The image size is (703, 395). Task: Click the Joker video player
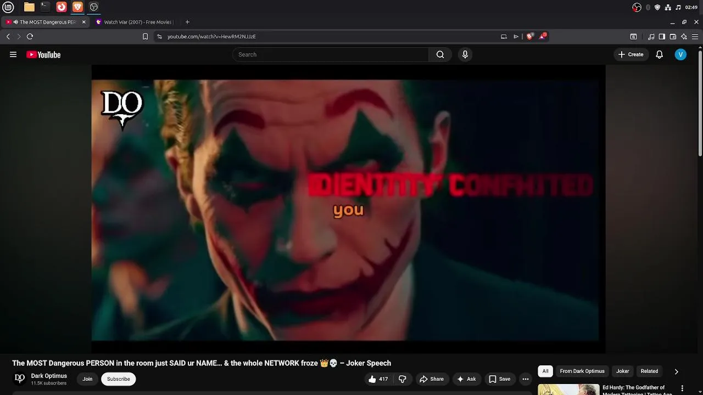(x=348, y=208)
